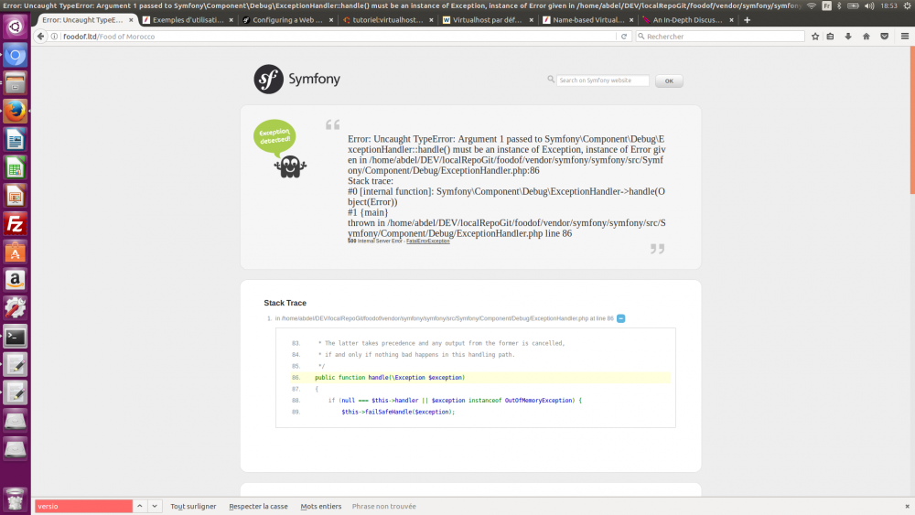Viewport: 915px width, 515px height.
Task: Open the Fr keyboard layout indicator
Action: click(826, 5)
